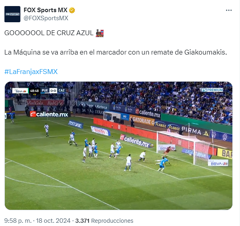Click the PUE team abbreviation
The width and height of the screenshot is (240, 226).
pos(45,91)
